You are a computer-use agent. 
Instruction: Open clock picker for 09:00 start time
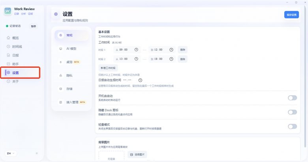point(136,50)
